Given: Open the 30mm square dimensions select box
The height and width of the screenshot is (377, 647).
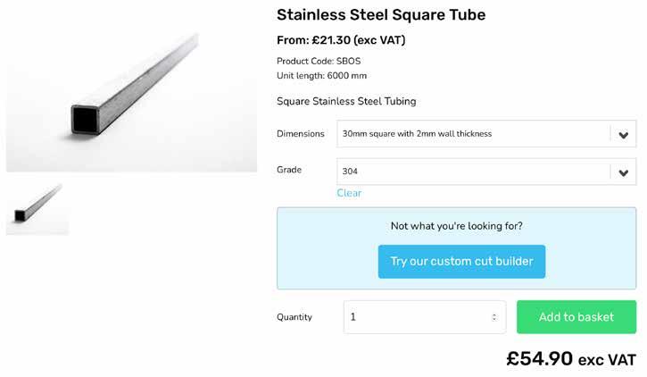Looking at the screenshot, I should [x=473, y=135].
